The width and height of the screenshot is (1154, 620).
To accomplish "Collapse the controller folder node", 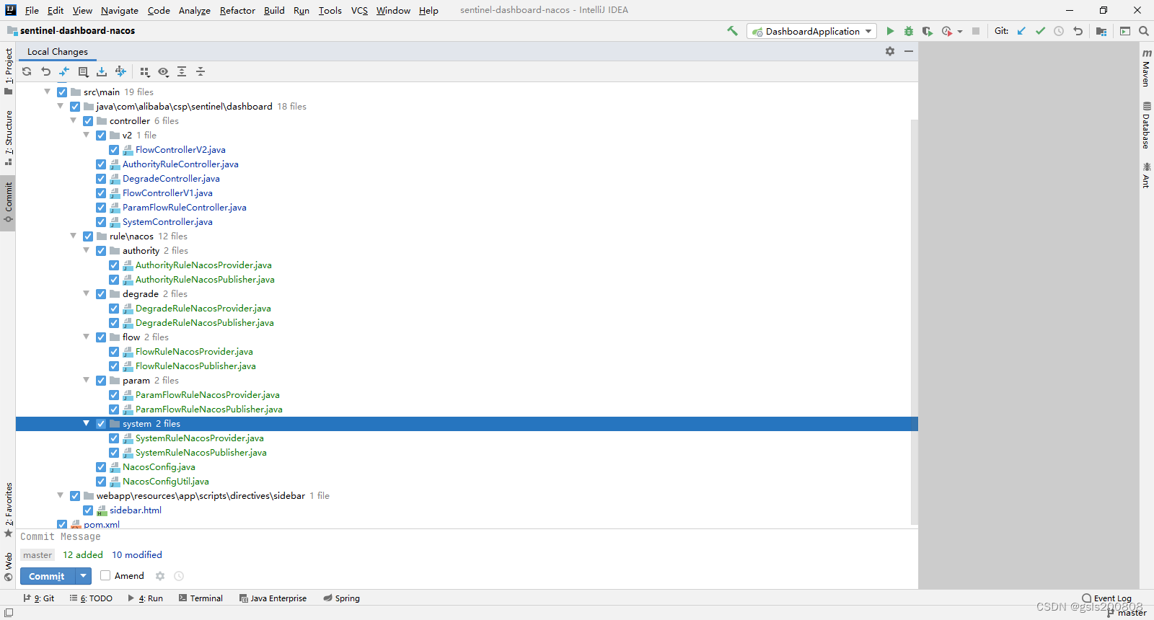I will 73,120.
